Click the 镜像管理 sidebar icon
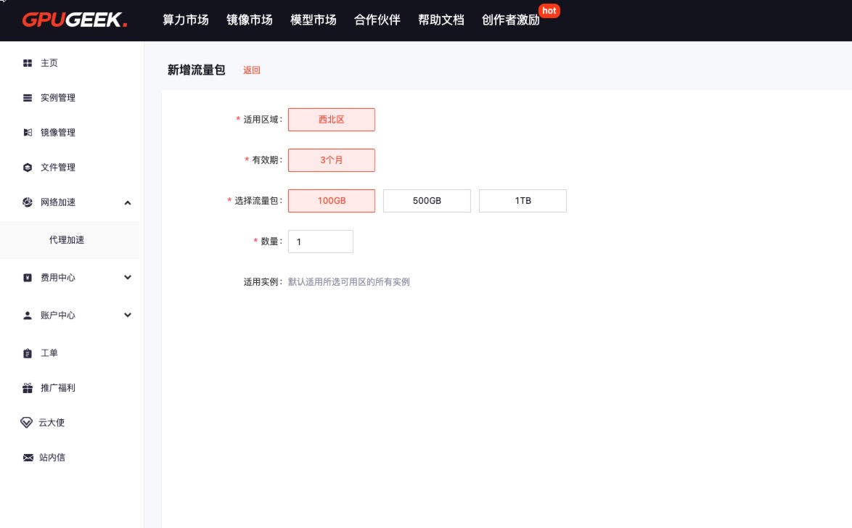Viewport: 852px width, 528px height. click(x=28, y=133)
